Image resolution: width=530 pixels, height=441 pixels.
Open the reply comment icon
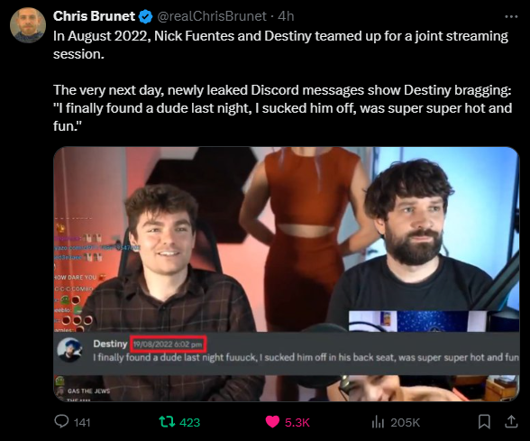61,422
